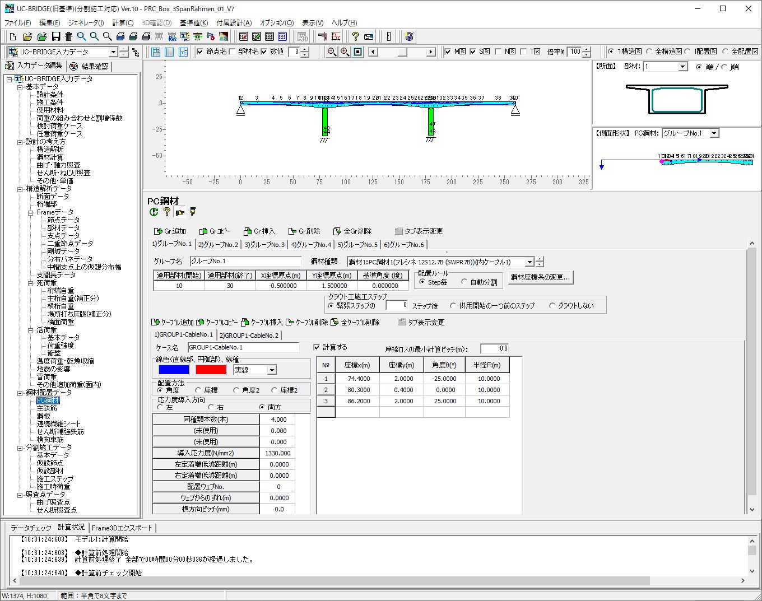Screen dimensions: 762x601
Task: Click the red arc section color swatch
Action: 211,370
